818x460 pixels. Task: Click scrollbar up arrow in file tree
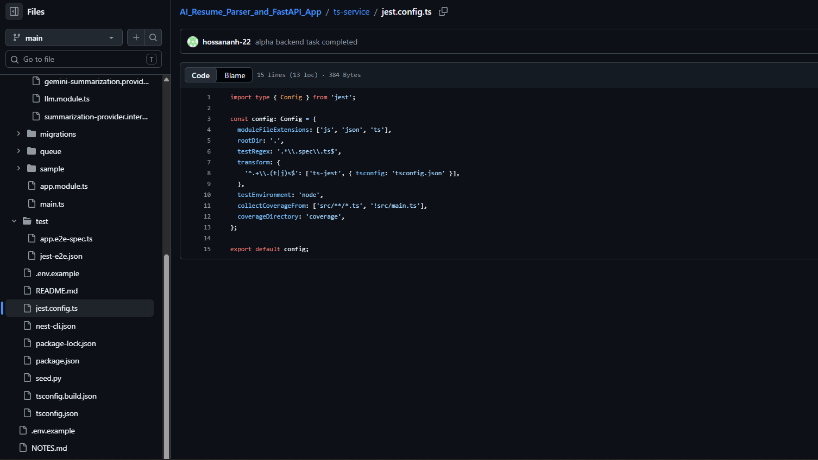[x=166, y=79]
